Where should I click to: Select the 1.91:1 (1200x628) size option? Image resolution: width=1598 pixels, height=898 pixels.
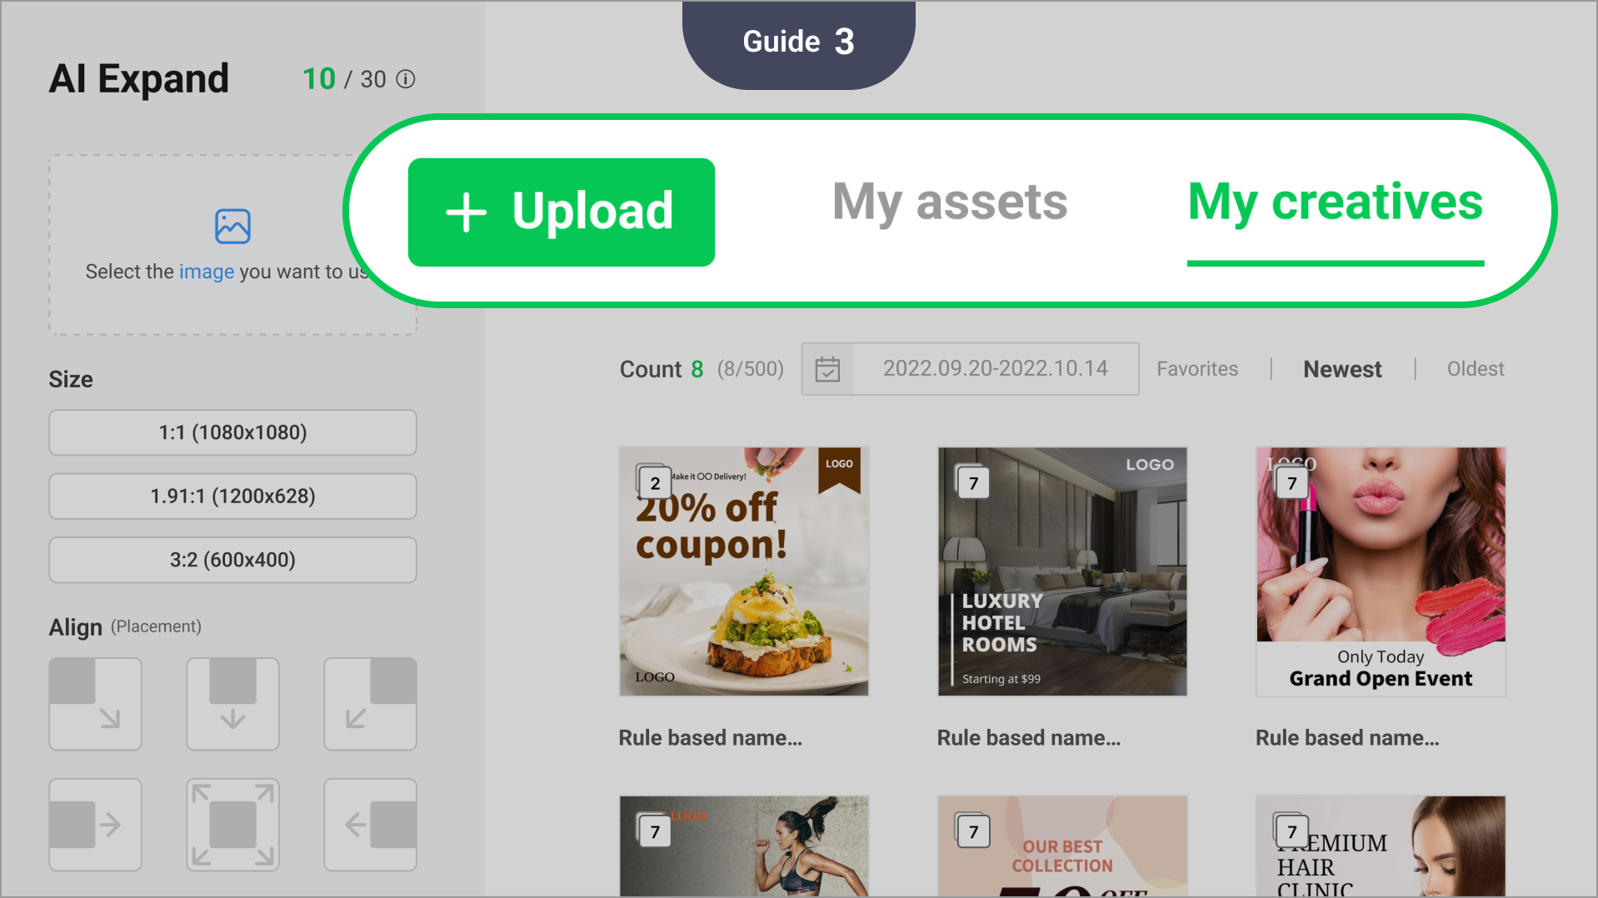pos(232,496)
